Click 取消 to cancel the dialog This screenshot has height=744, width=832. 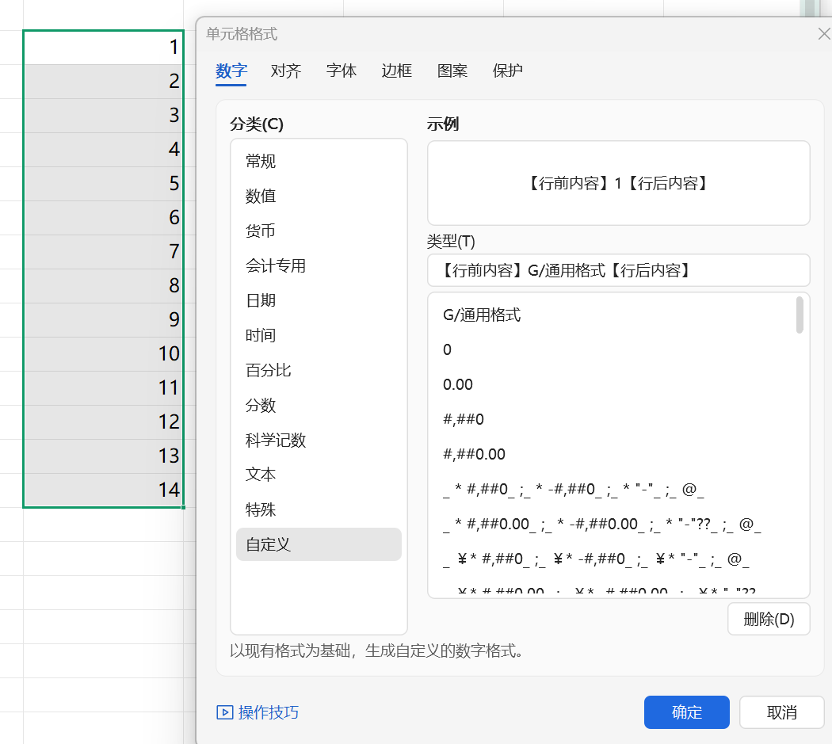(x=781, y=712)
